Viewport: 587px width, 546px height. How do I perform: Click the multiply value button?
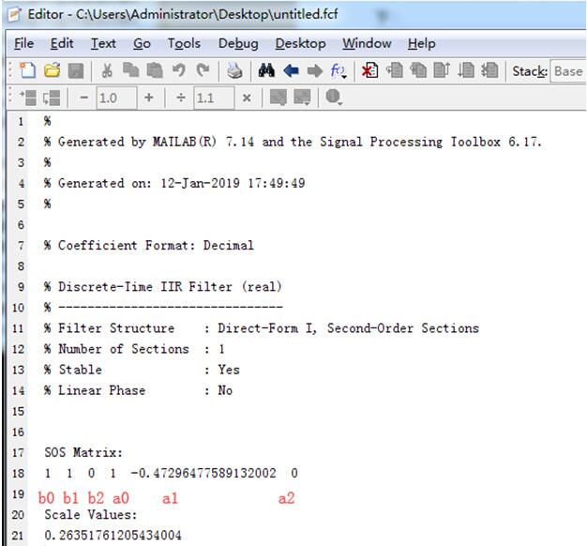tap(247, 98)
